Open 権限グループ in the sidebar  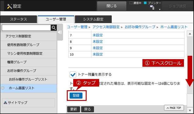pyautogui.click(x=29, y=62)
